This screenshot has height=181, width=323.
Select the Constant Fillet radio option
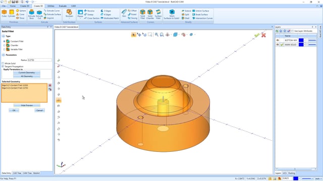[x=5, y=41]
